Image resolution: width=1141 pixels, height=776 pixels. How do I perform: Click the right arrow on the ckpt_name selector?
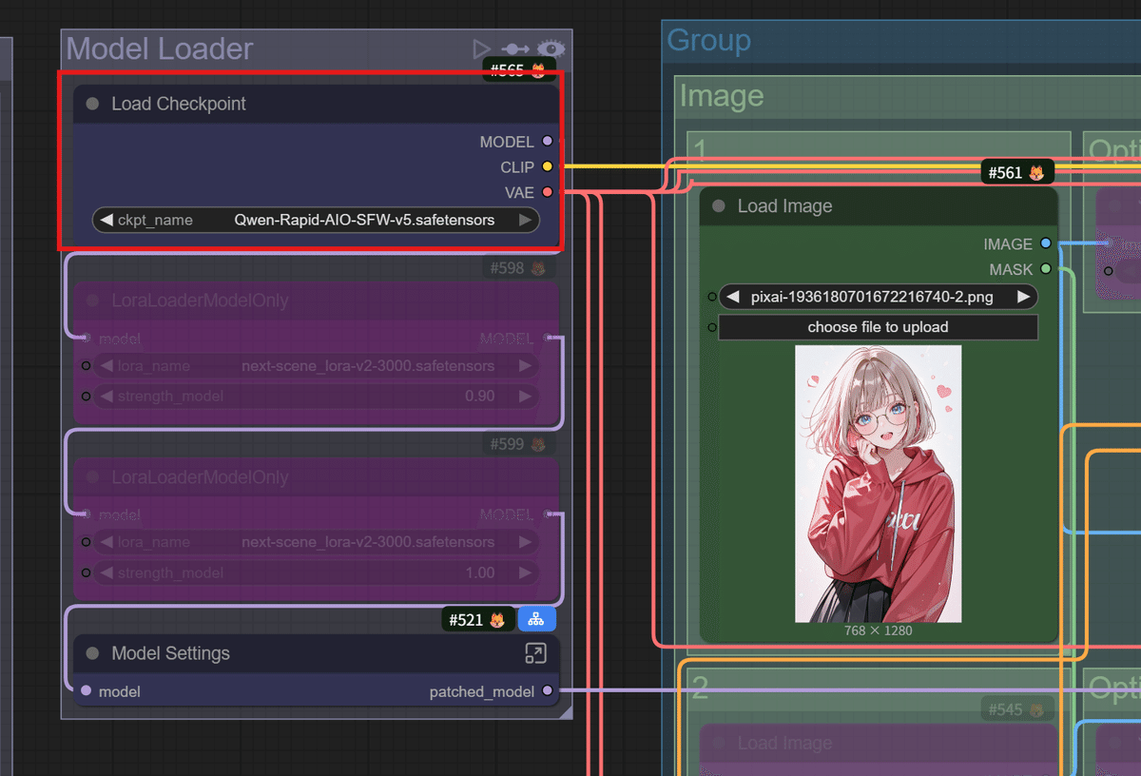coord(525,220)
